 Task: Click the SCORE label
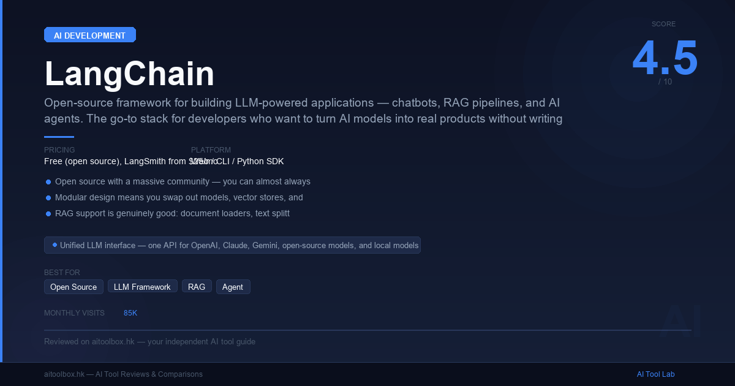663,24
